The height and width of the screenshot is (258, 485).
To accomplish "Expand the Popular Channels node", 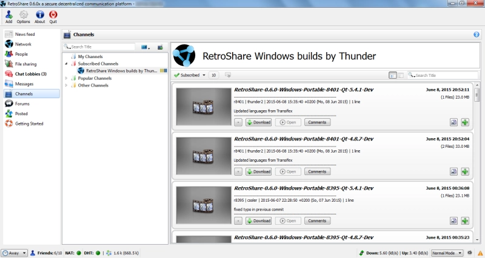I will (66, 78).
